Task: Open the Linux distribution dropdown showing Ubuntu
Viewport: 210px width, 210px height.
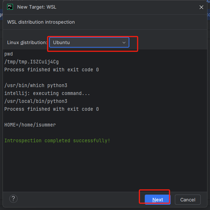Action: 89,42
